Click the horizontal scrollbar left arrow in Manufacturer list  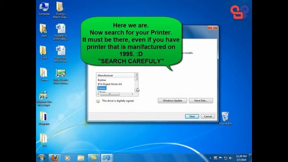point(98,94)
